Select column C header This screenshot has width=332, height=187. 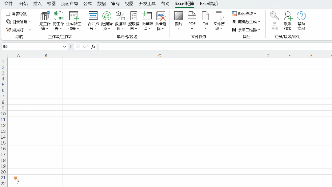160,55
